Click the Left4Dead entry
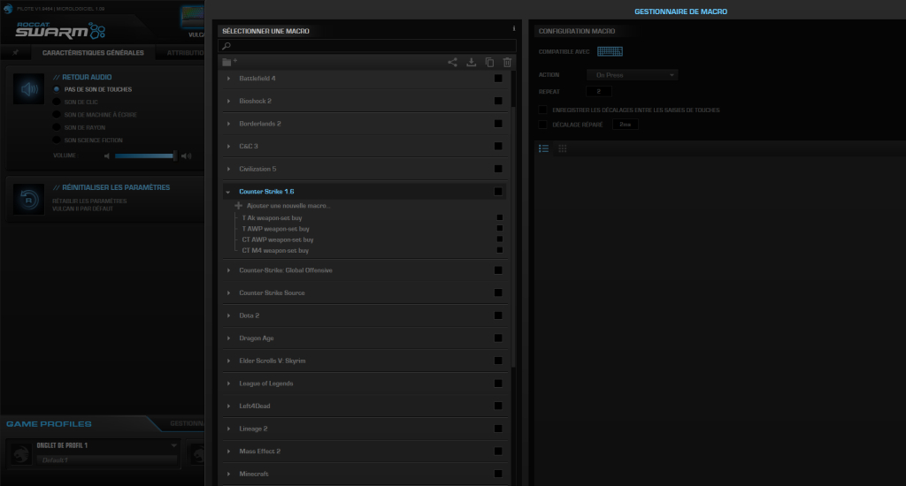Viewport: 906px width, 486px height. pos(365,406)
